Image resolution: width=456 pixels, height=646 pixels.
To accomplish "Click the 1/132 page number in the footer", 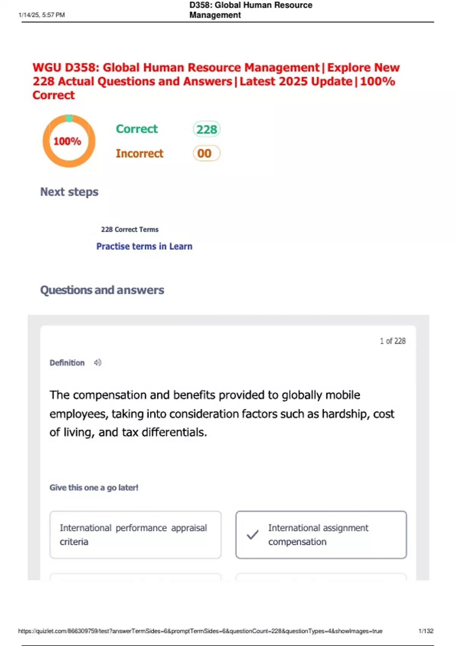I will click(x=426, y=631).
